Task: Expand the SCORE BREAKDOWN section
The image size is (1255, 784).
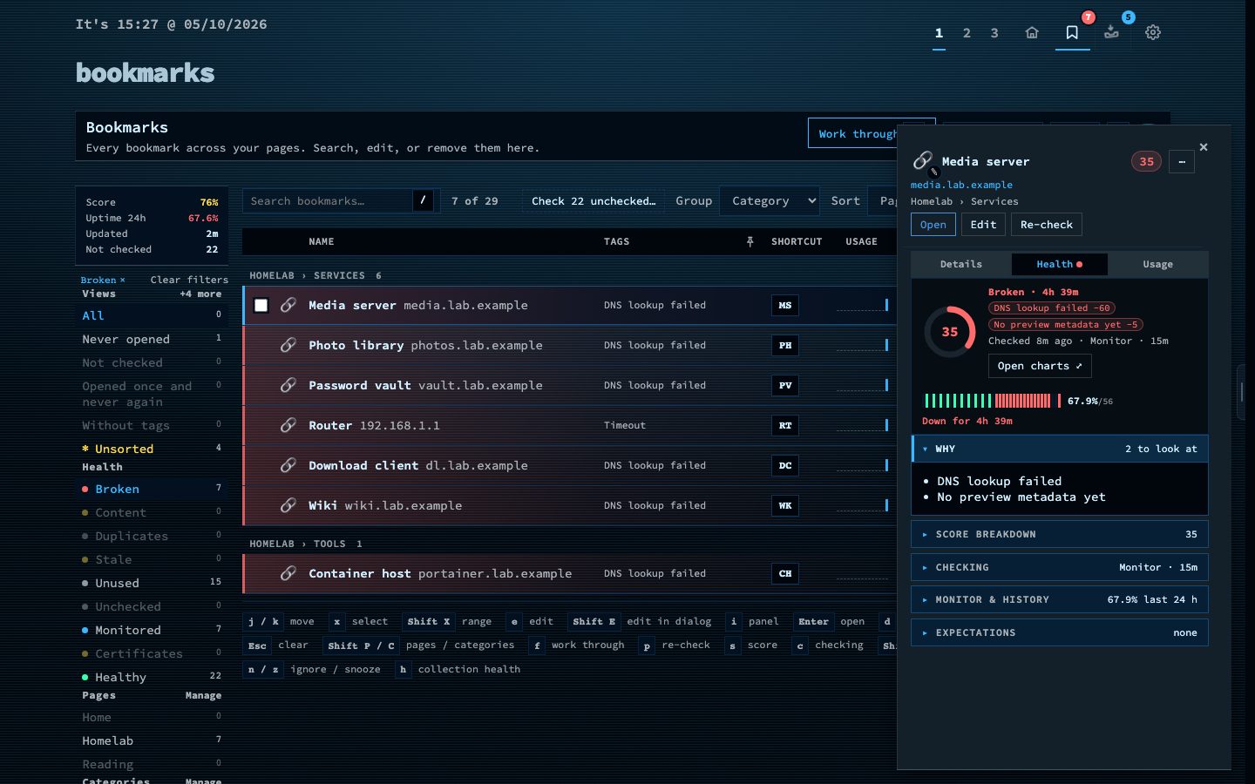Action: pos(1060,534)
